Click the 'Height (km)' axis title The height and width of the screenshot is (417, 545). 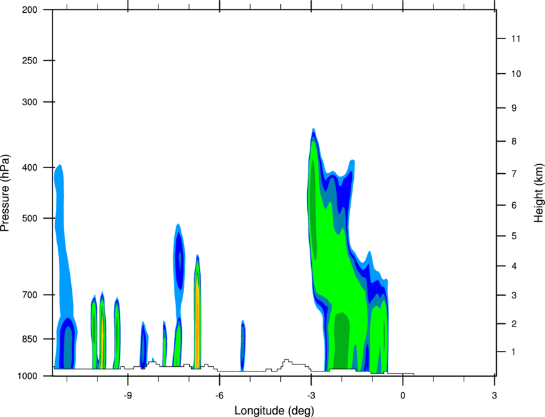[x=539, y=192]
